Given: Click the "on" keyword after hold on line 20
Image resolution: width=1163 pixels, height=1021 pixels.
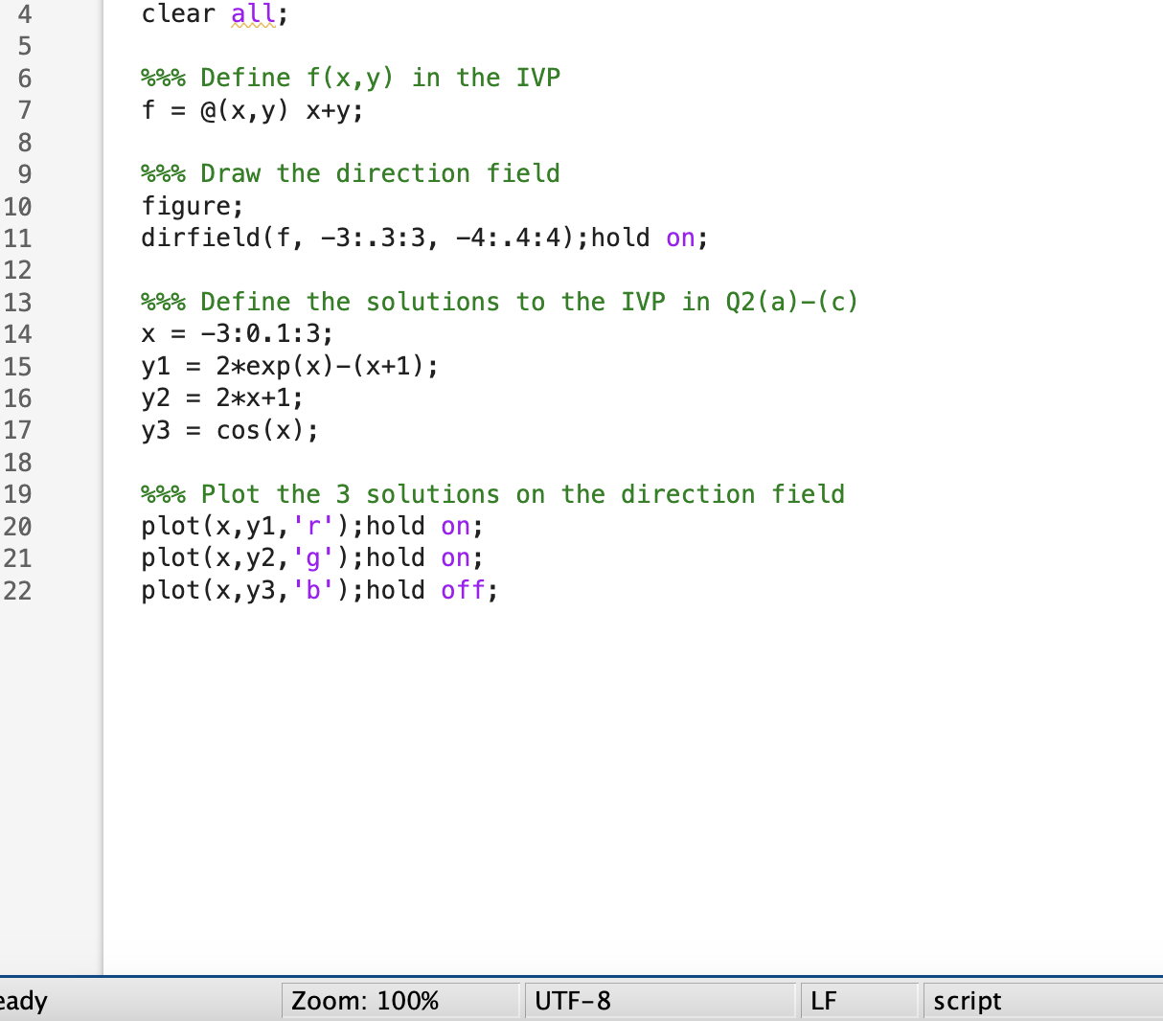Looking at the screenshot, I should (457, 526).
